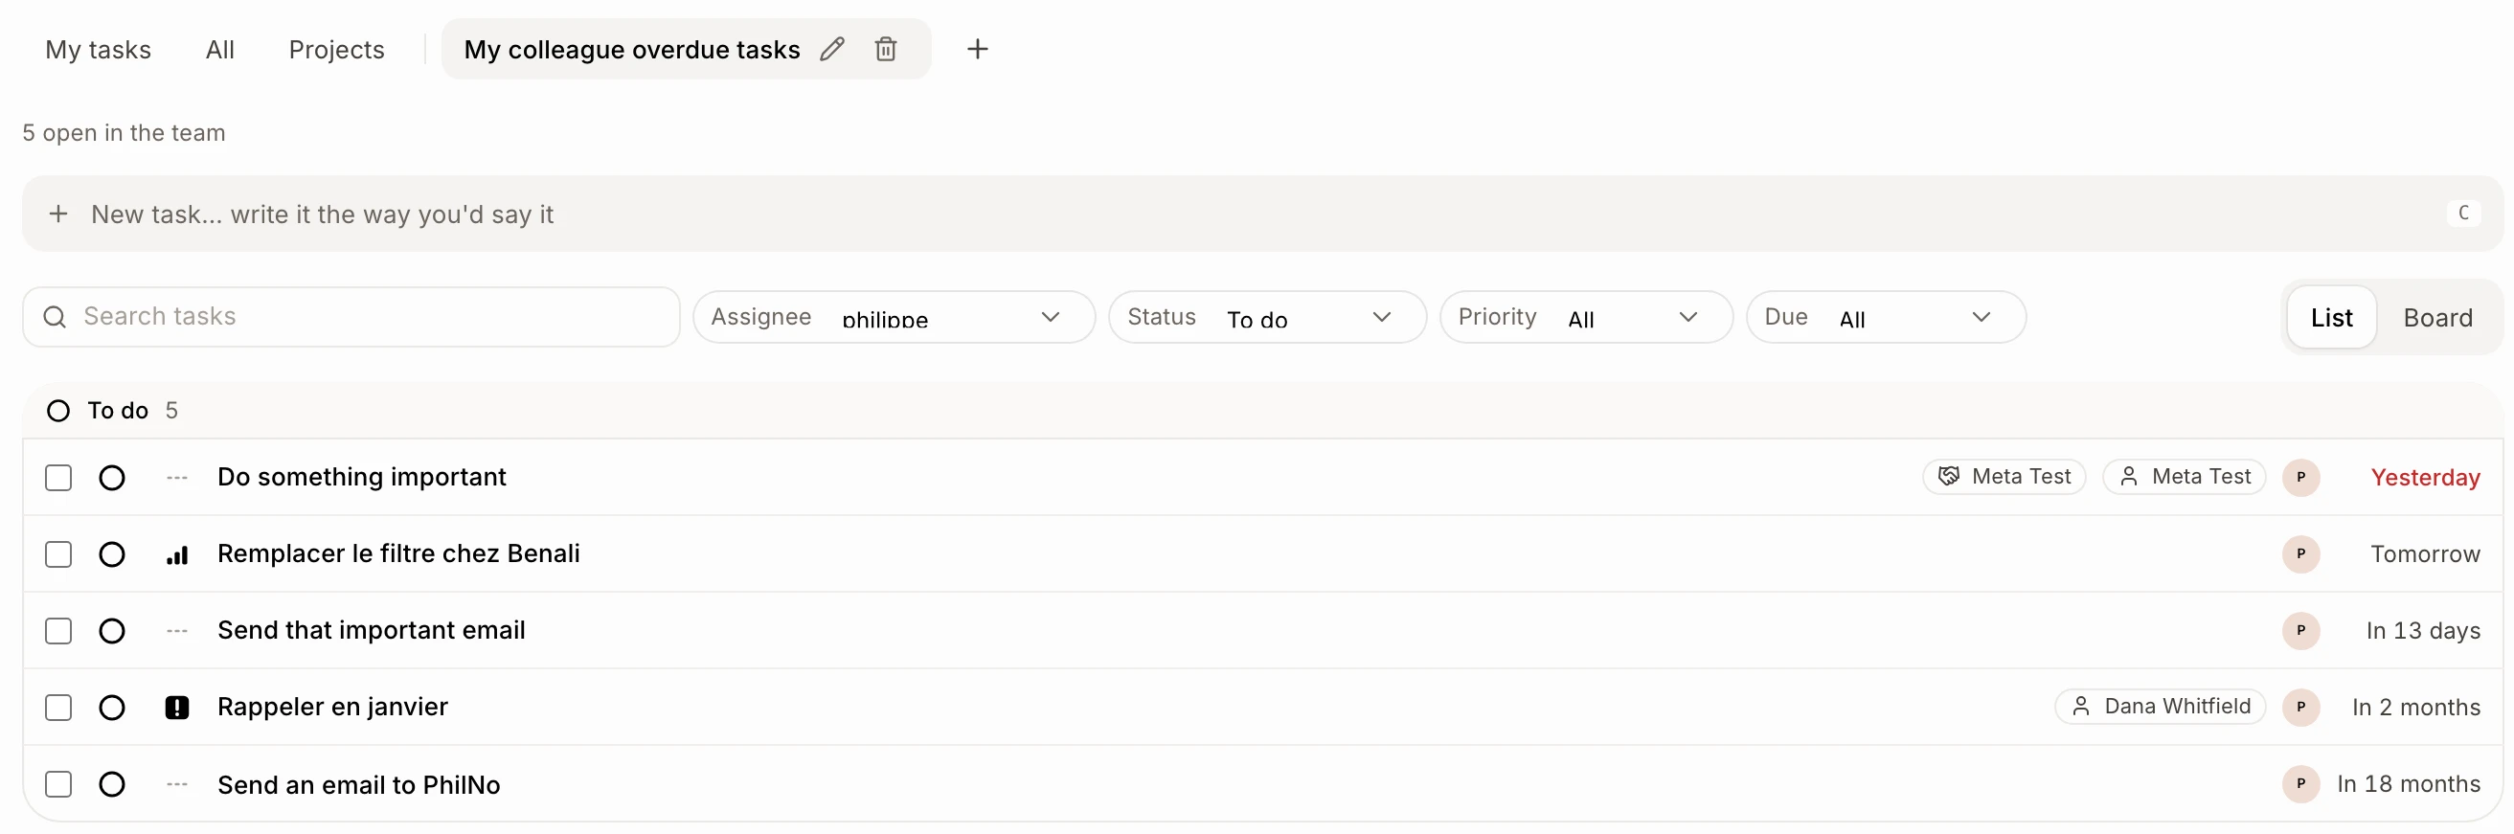Focus the New task input field

1263,214
